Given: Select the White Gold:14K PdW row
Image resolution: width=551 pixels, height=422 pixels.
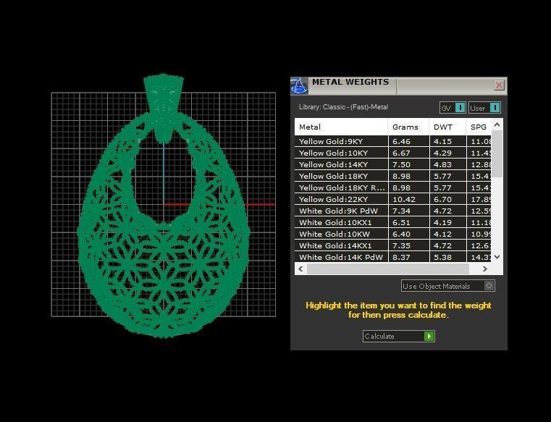Looking at the screenshot, I should coord(393,257).
